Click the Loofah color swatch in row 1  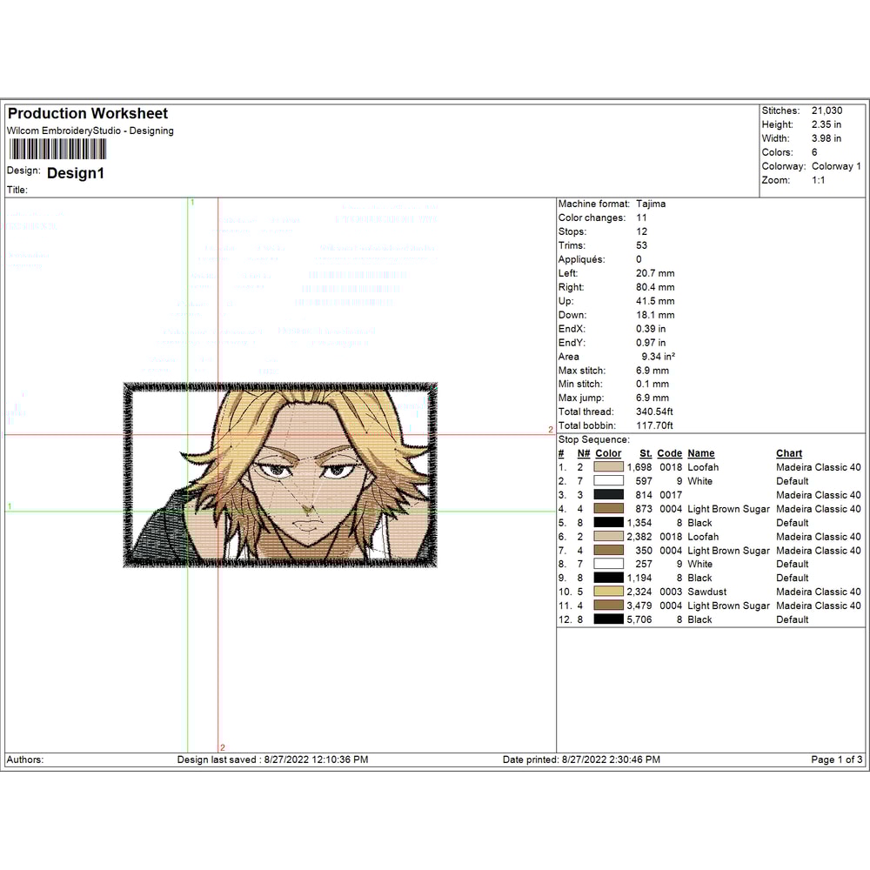(x=609, y=467)
